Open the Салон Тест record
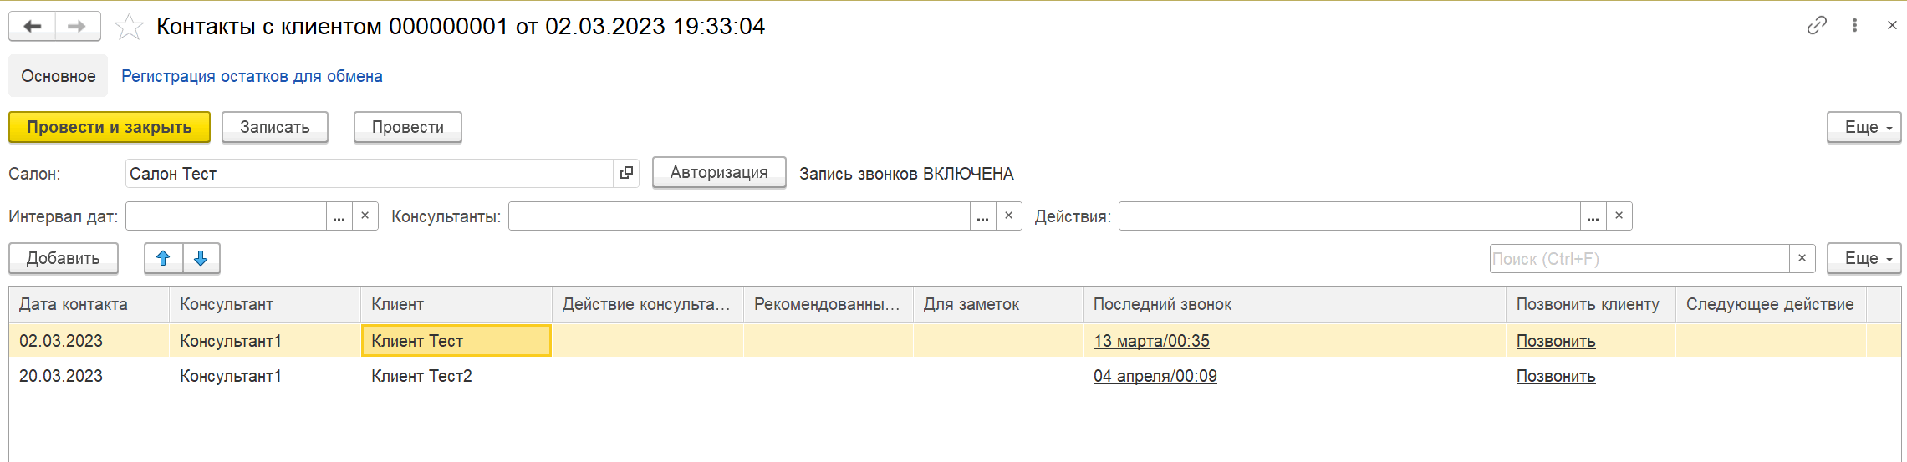This screenshot has width=1907, height=462. (x=626, y=173)
